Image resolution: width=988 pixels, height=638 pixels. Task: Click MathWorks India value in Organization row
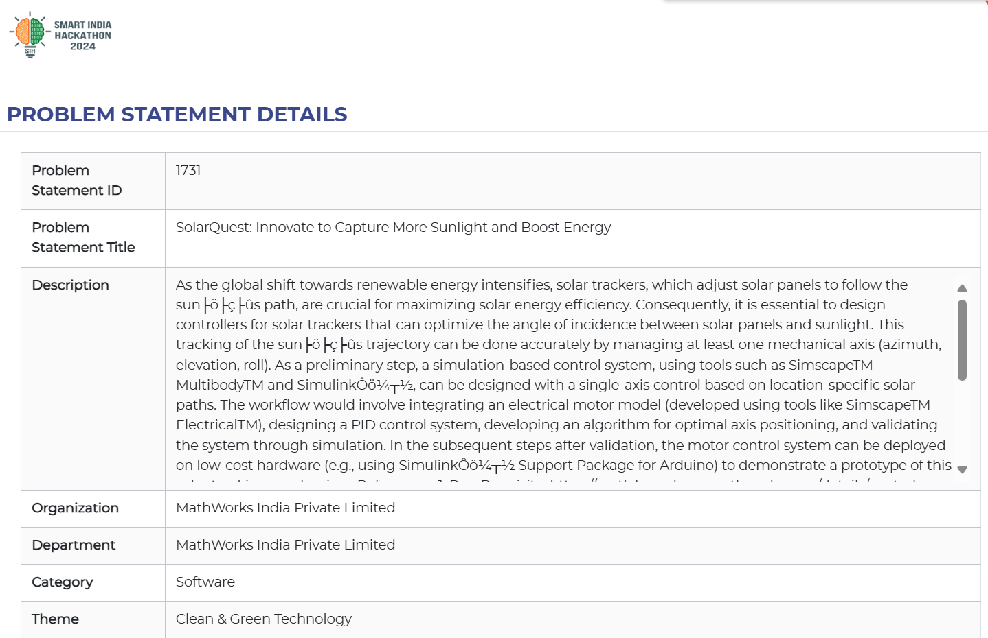pyautogui.click(x=285, y=508)
